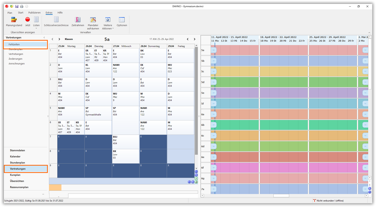The height and width of the screenshot is (207, 376).
Task: Open the Zeitrahmen settings
Action: (x=78, y=21)
